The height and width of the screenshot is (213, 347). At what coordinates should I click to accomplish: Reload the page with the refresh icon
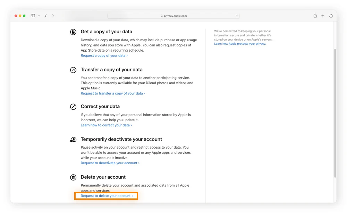click(x=237, y=16)
